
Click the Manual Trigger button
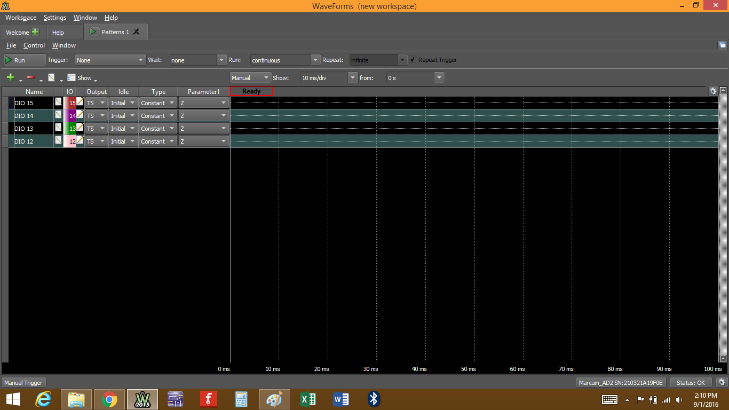point(23,383)
